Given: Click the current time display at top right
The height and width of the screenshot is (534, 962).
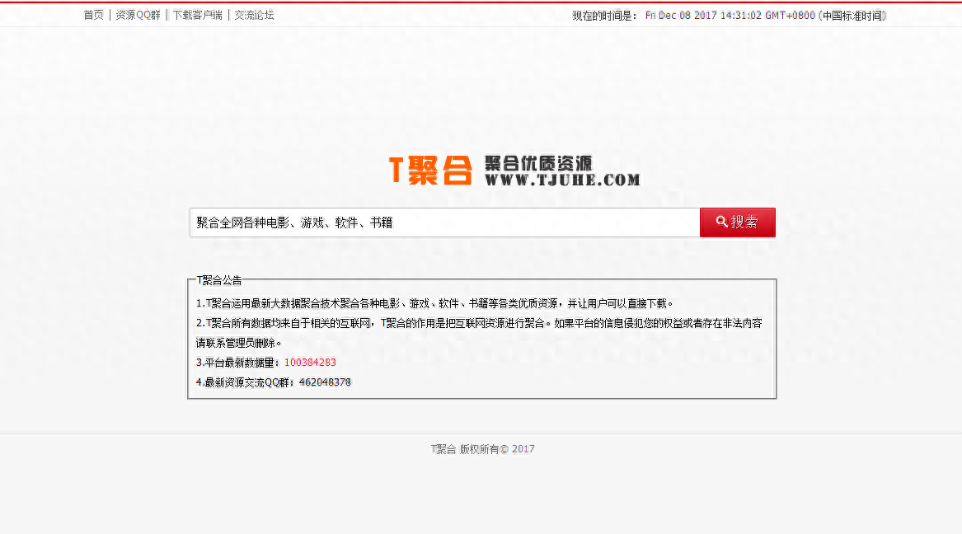Looking at the screenshot, I should coord(765,14).
